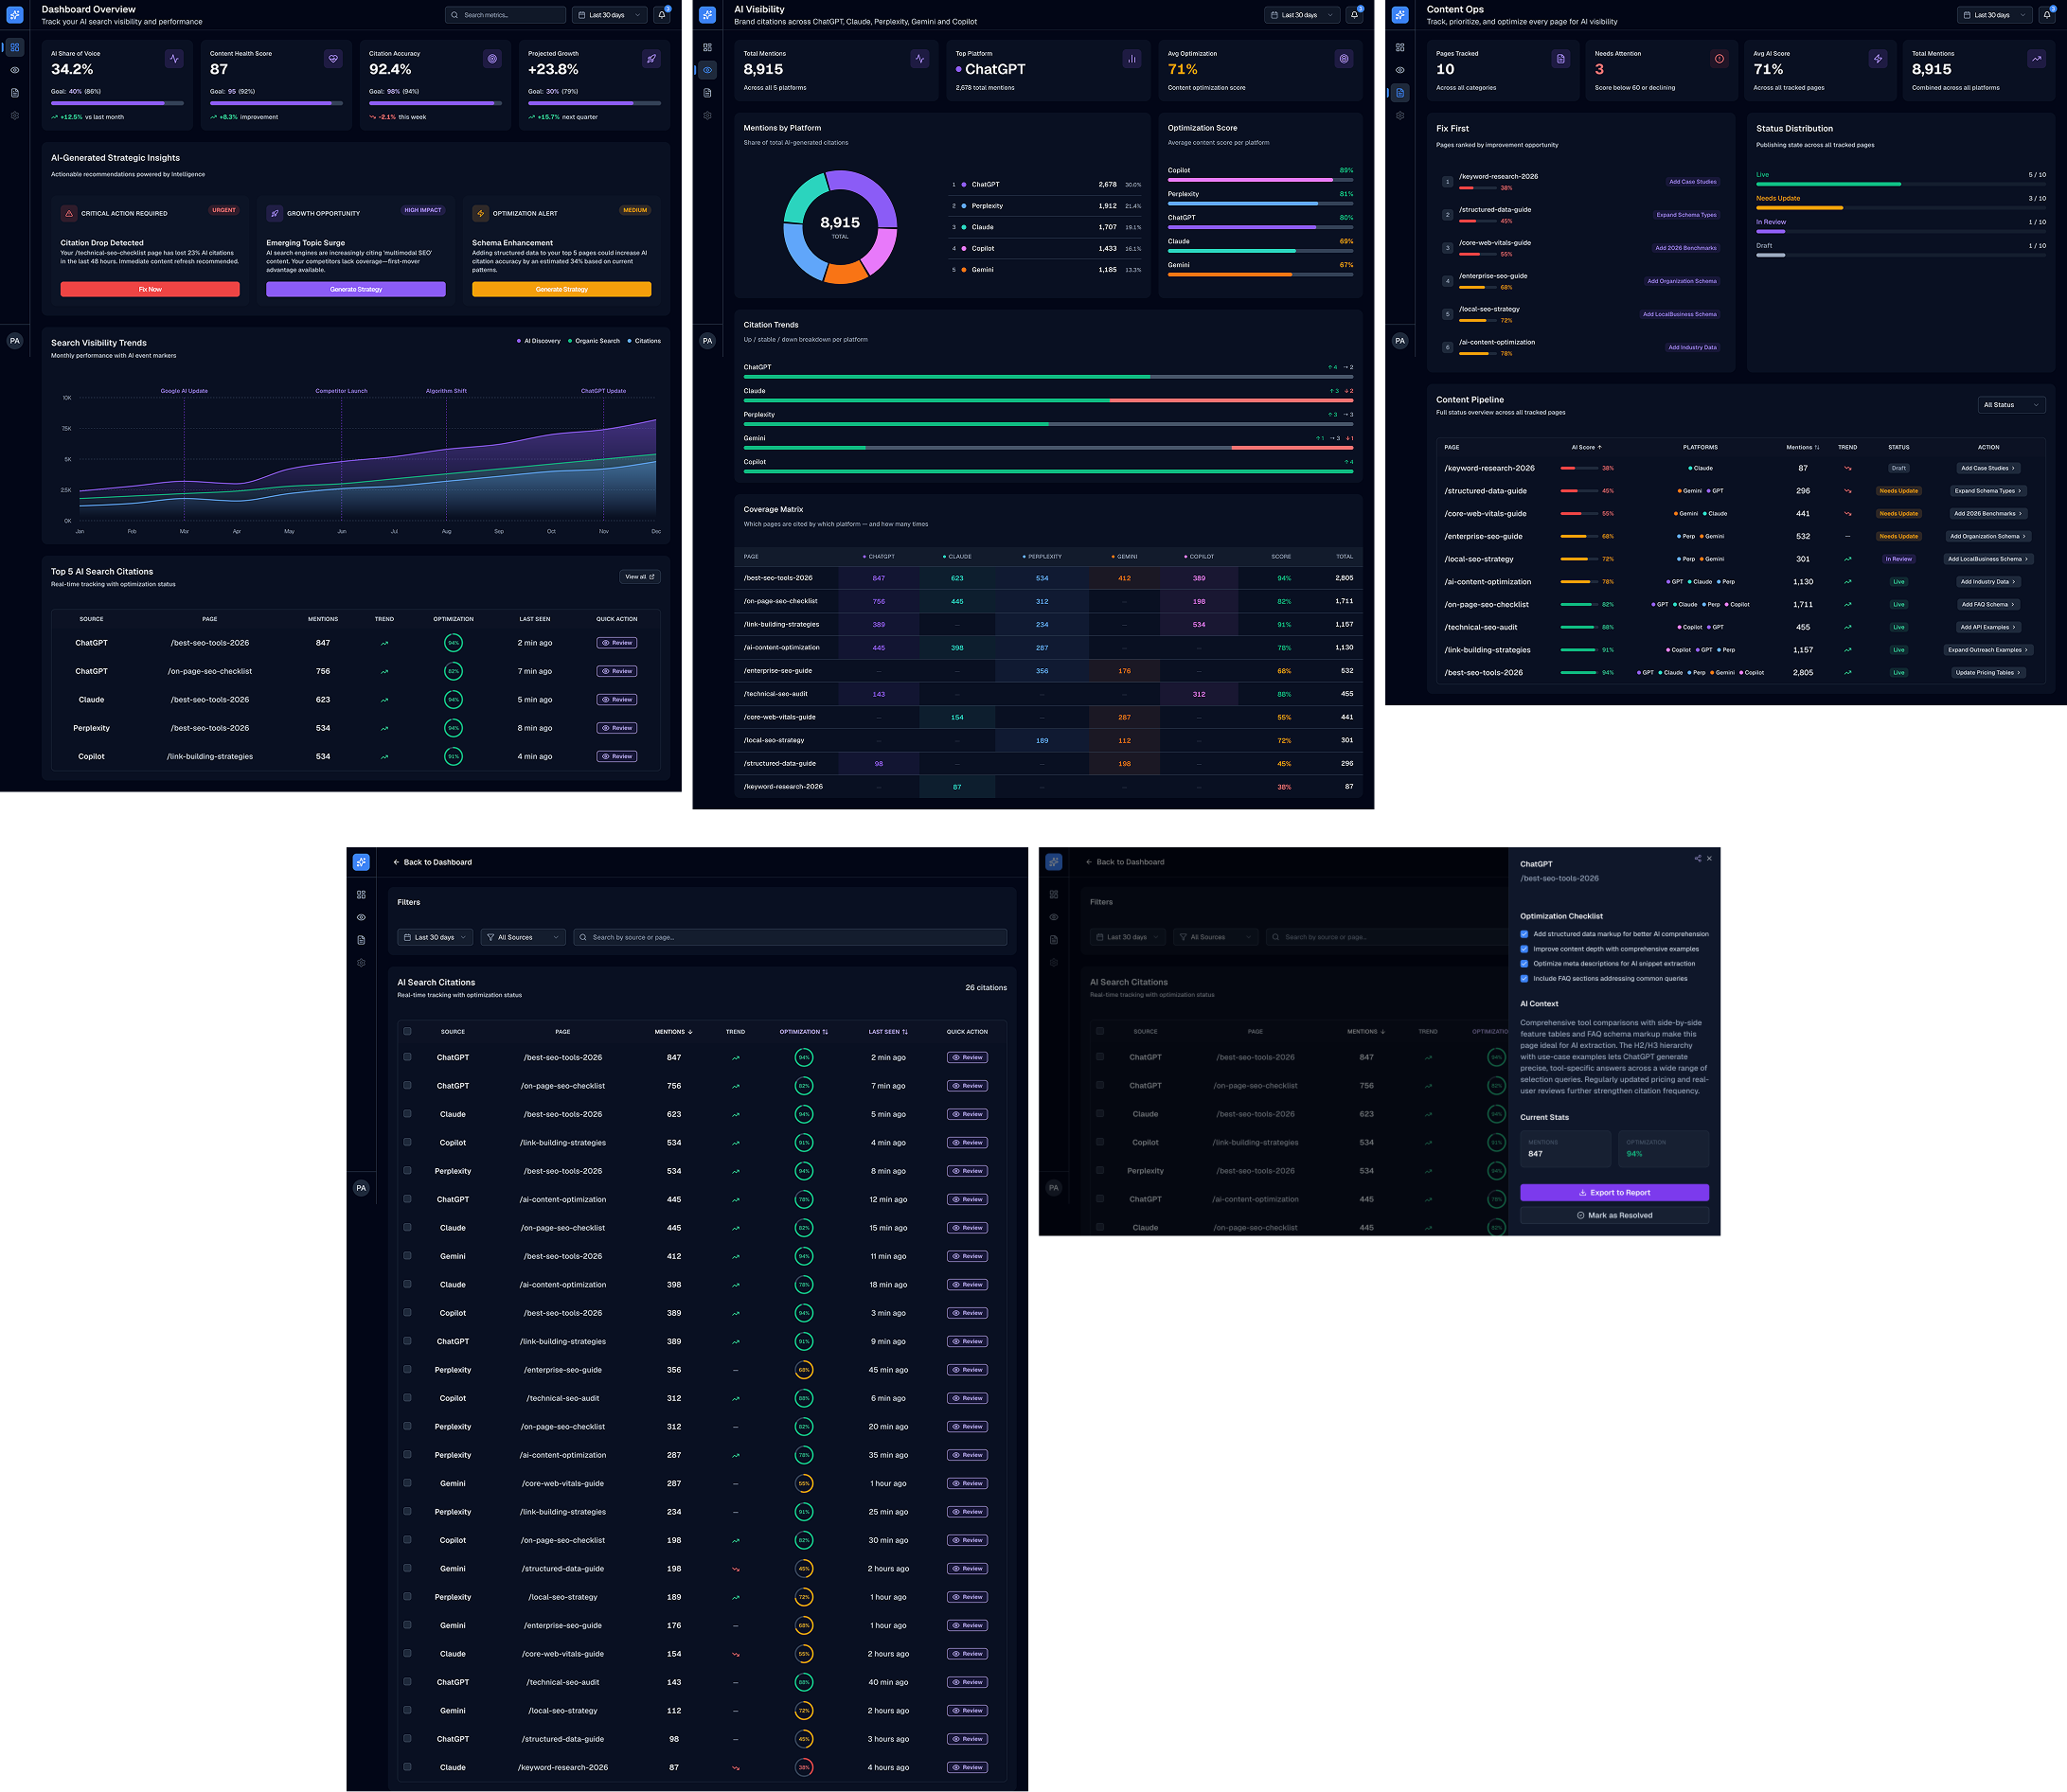Viewport: 2067px width, 1792px height.
Task: Click 'Mark as Resolved' in detail panel
Action: coord(1614,1216)
